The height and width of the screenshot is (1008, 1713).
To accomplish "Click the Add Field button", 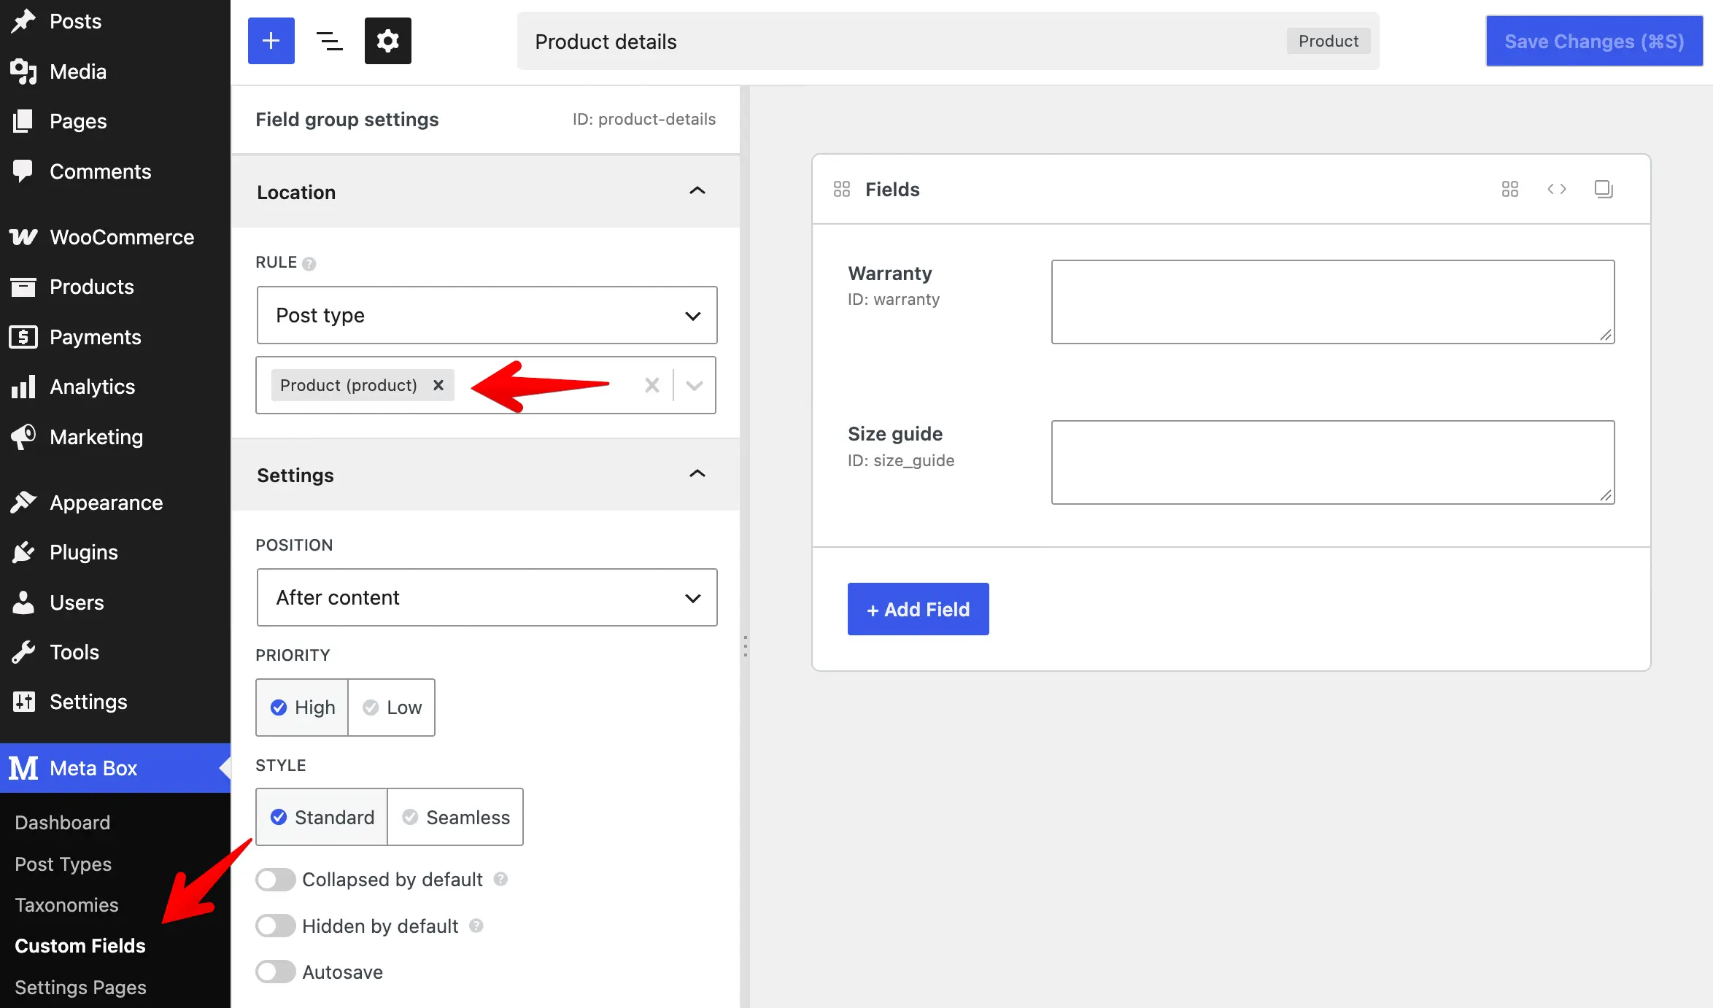I will [x=918, y=609].
